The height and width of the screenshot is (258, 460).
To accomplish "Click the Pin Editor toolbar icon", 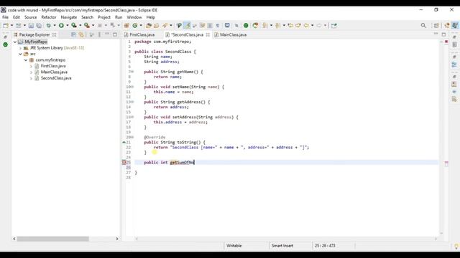I will [236, 26].
